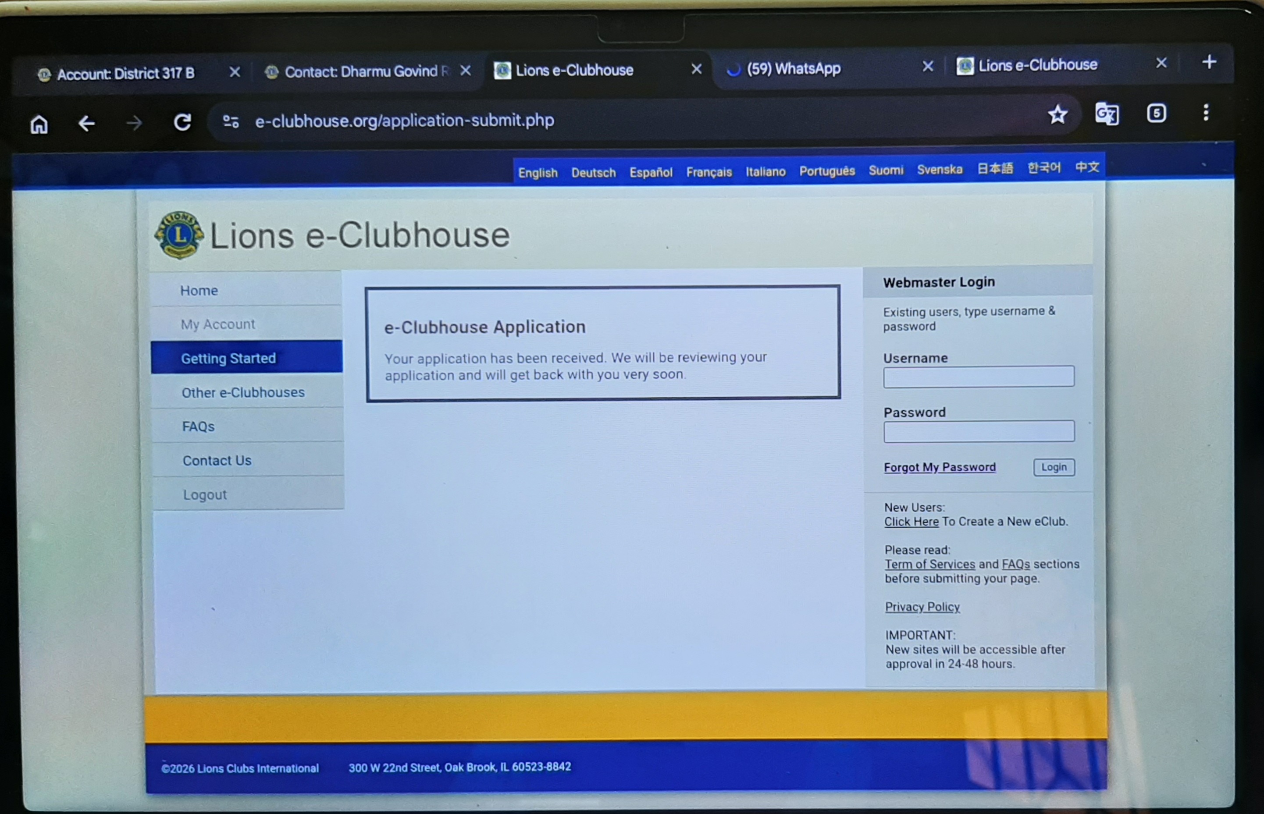This screenshot has width=1264, height=814.
Task: Click the Login button
Action: [x=1053, y=467]
